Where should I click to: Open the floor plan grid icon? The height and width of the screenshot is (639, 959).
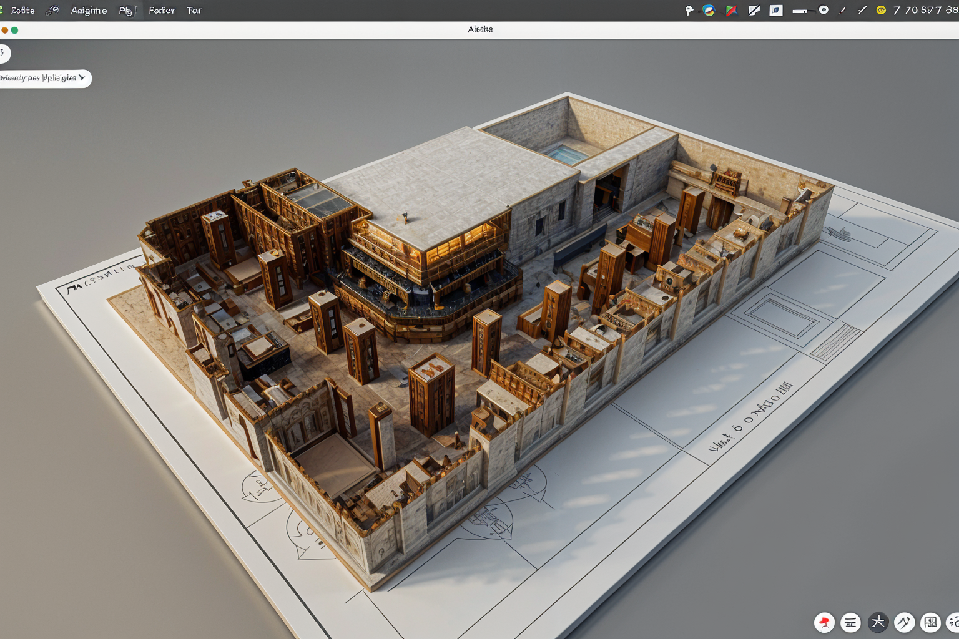(x=930, y=622)
